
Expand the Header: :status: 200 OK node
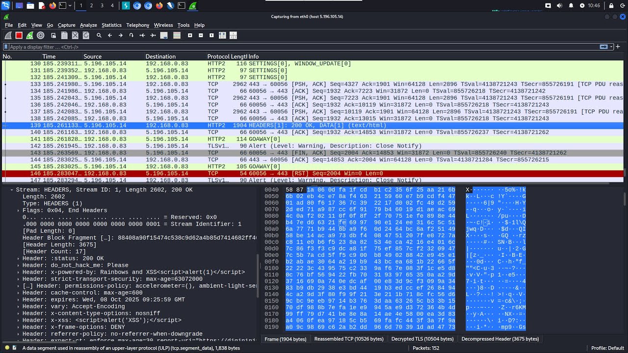click(x=19, y=258)
